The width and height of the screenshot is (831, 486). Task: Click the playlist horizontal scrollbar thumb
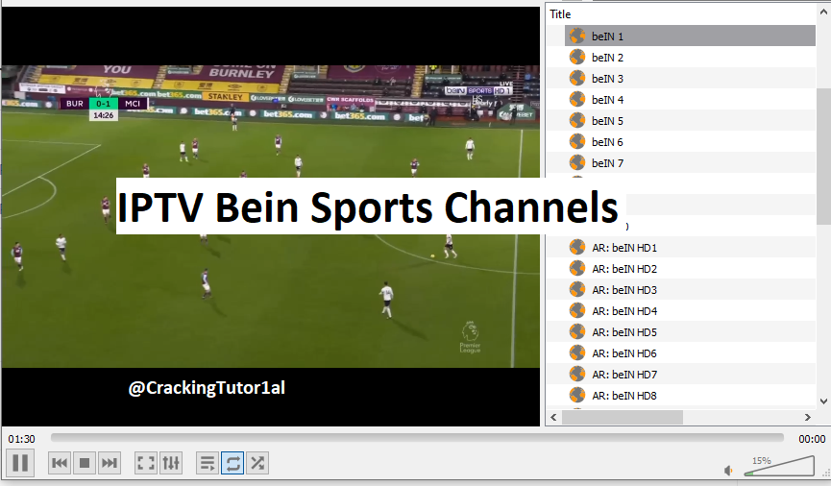point(623,418)
